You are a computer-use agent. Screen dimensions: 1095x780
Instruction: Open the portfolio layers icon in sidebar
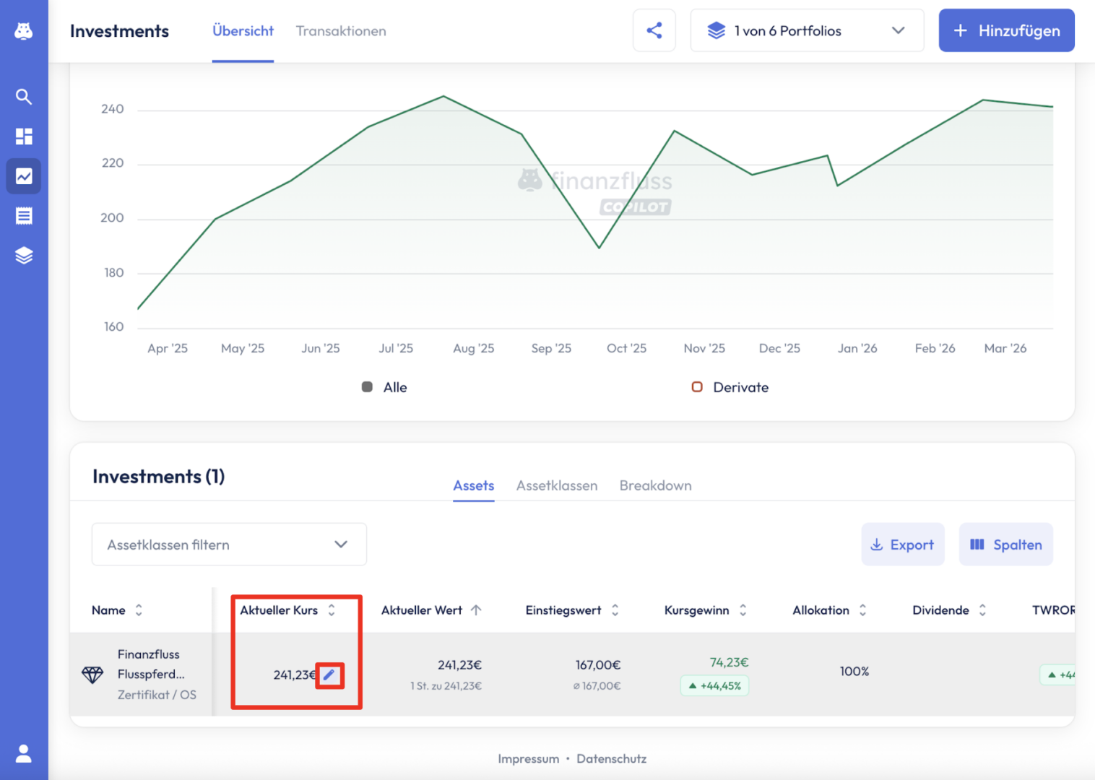pos(24,256)
